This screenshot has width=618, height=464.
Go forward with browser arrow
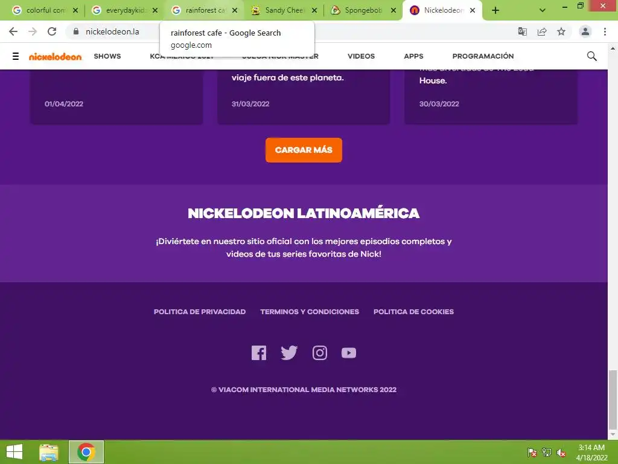[33, 31]
